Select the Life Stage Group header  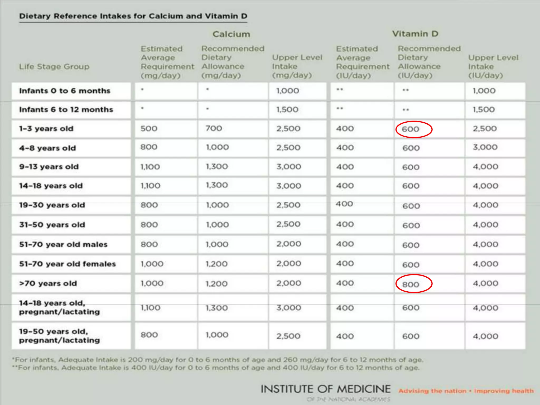54,66
